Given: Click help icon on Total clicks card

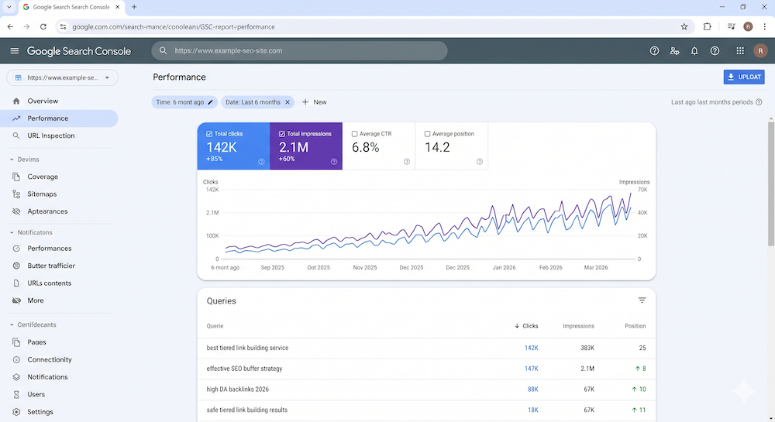Looking at the screenshot, I should click(261, 161).
